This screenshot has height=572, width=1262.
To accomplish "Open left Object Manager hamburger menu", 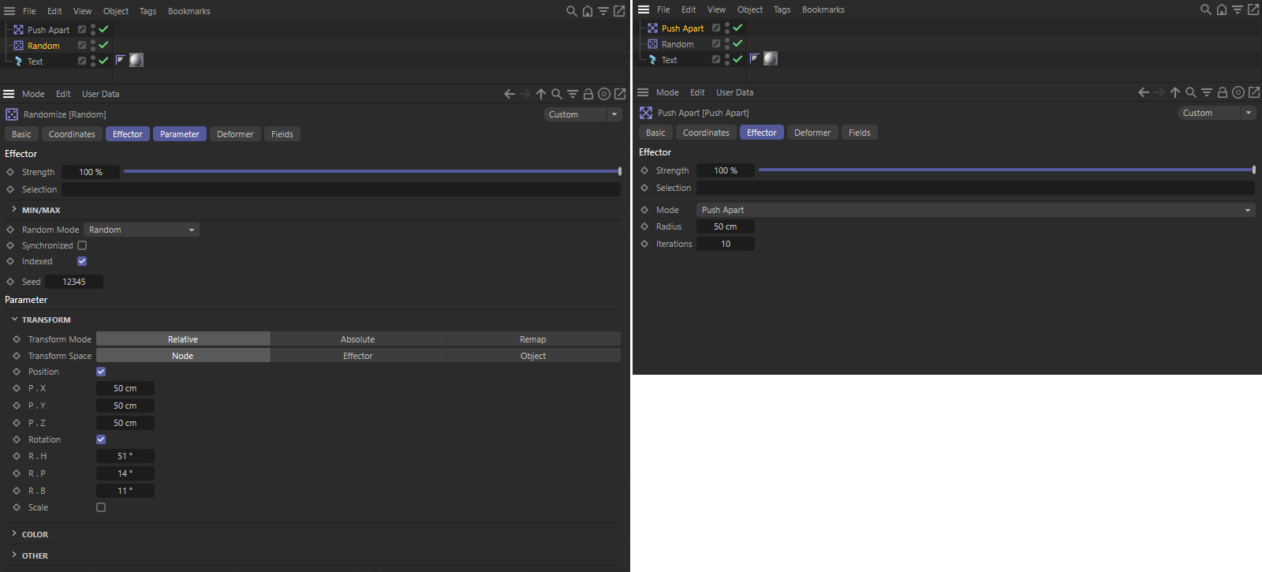I will [x=9, y=11].
